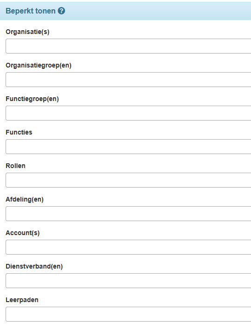Image resolution: width=251 pixels, height=330 pixels.
Task: Select the Account(s) input box
Action: (128, 247)
